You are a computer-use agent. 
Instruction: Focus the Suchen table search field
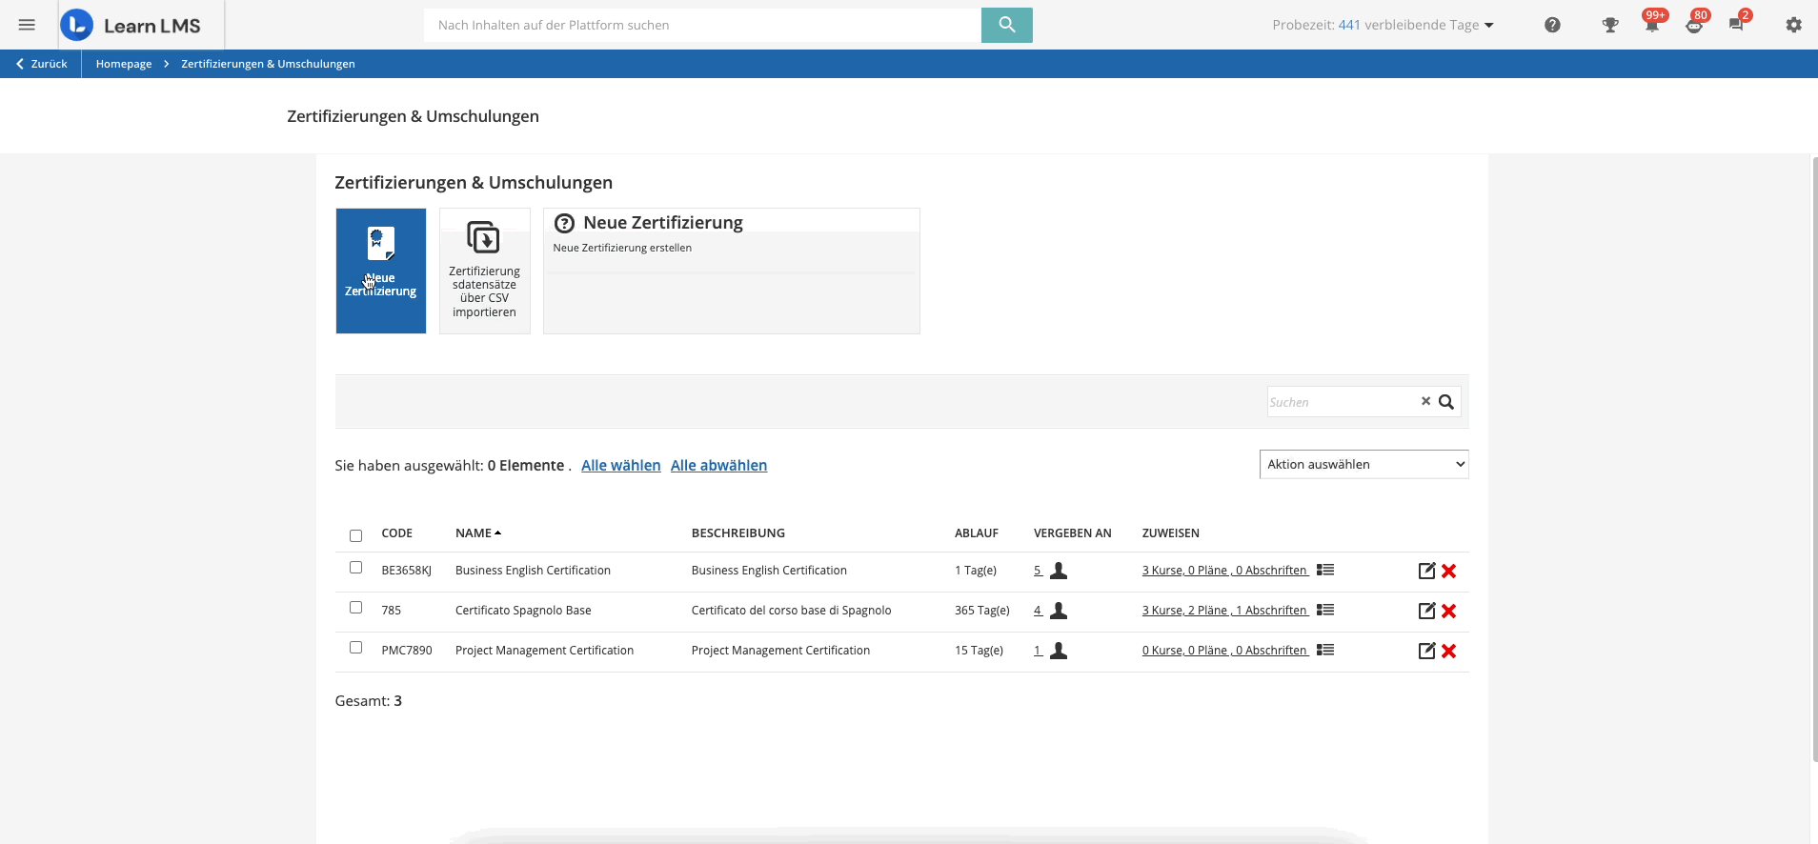[x=1343, y=402]
